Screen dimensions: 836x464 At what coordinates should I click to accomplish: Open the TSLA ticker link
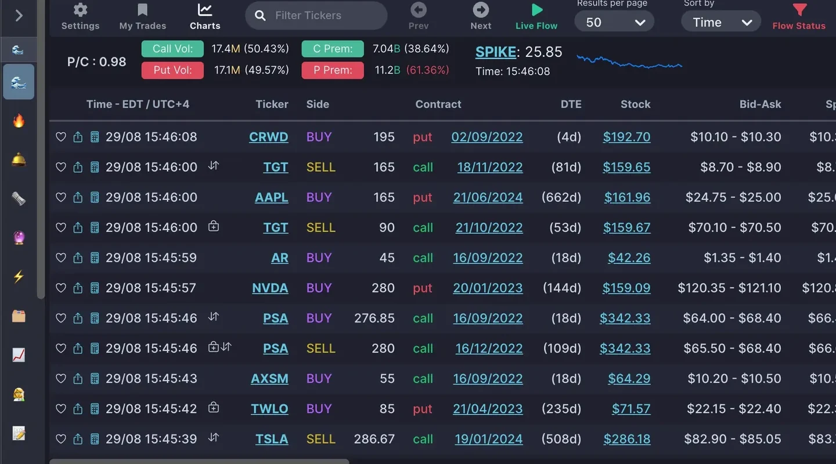point(272,438)
